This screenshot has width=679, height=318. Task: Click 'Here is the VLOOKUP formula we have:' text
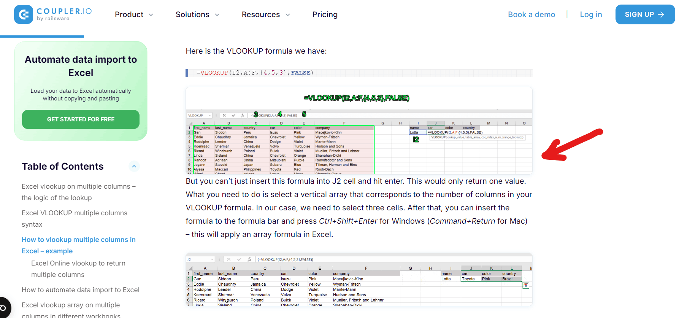click(x=256, y=51)
